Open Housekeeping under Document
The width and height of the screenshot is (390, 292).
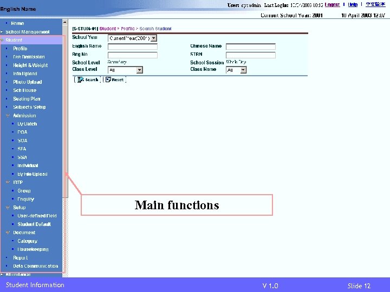(x=33, y=249)
